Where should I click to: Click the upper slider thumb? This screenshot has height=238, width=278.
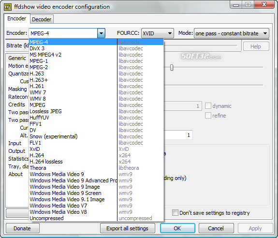pos(172,67)
